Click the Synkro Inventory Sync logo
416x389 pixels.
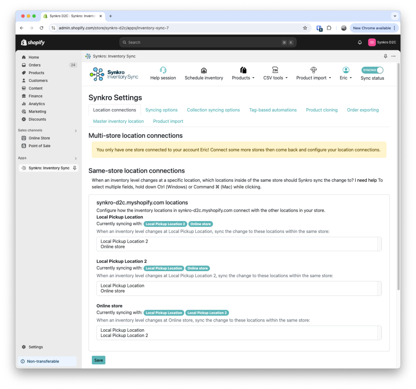point(114,74)
